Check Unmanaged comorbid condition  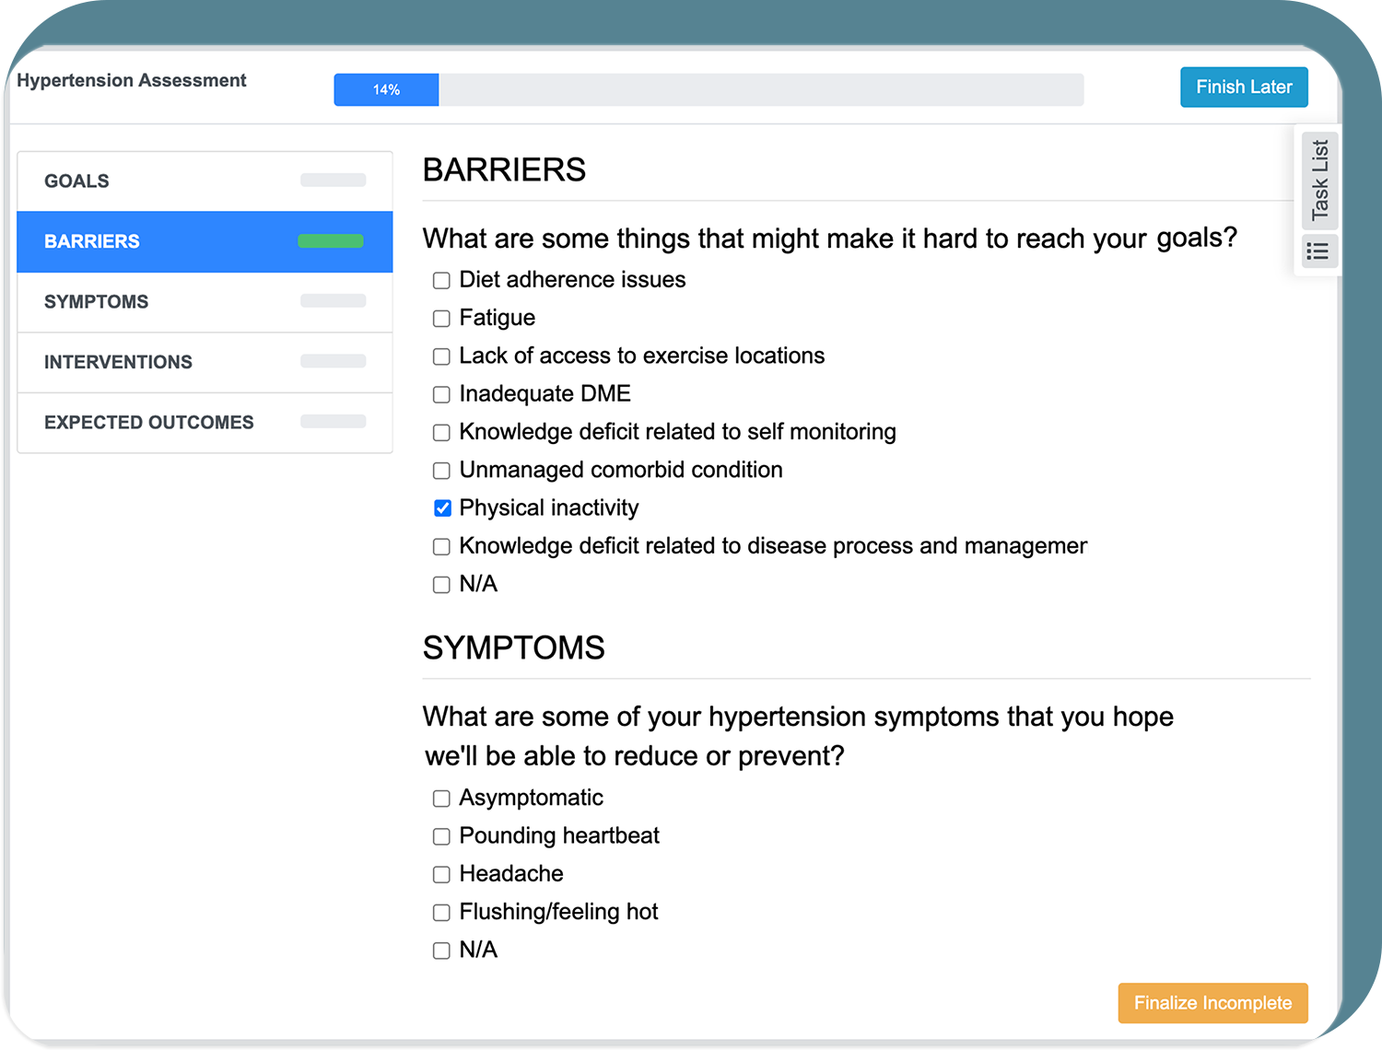441,471
